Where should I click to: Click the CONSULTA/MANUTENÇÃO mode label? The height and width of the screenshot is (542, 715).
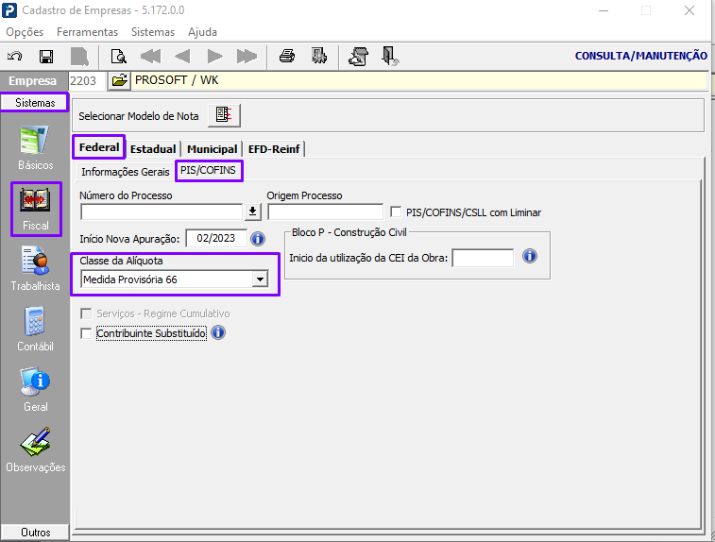640,56
